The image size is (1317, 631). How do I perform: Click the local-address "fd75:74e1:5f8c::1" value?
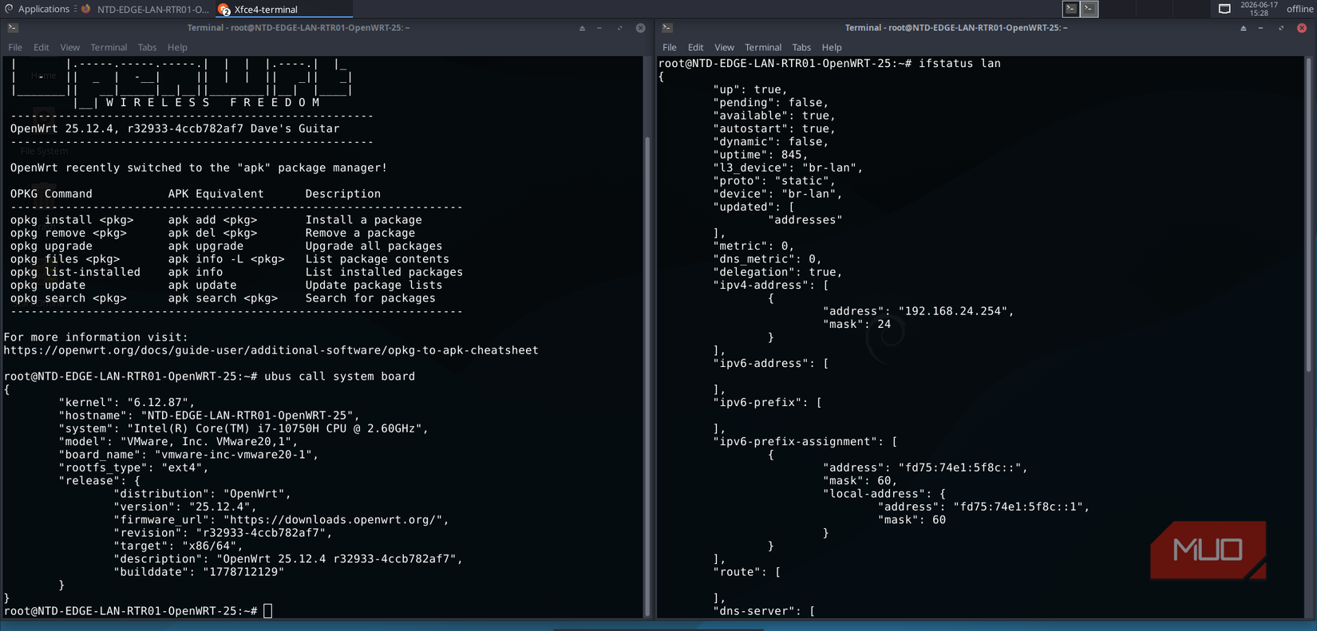coord(1018,507)
